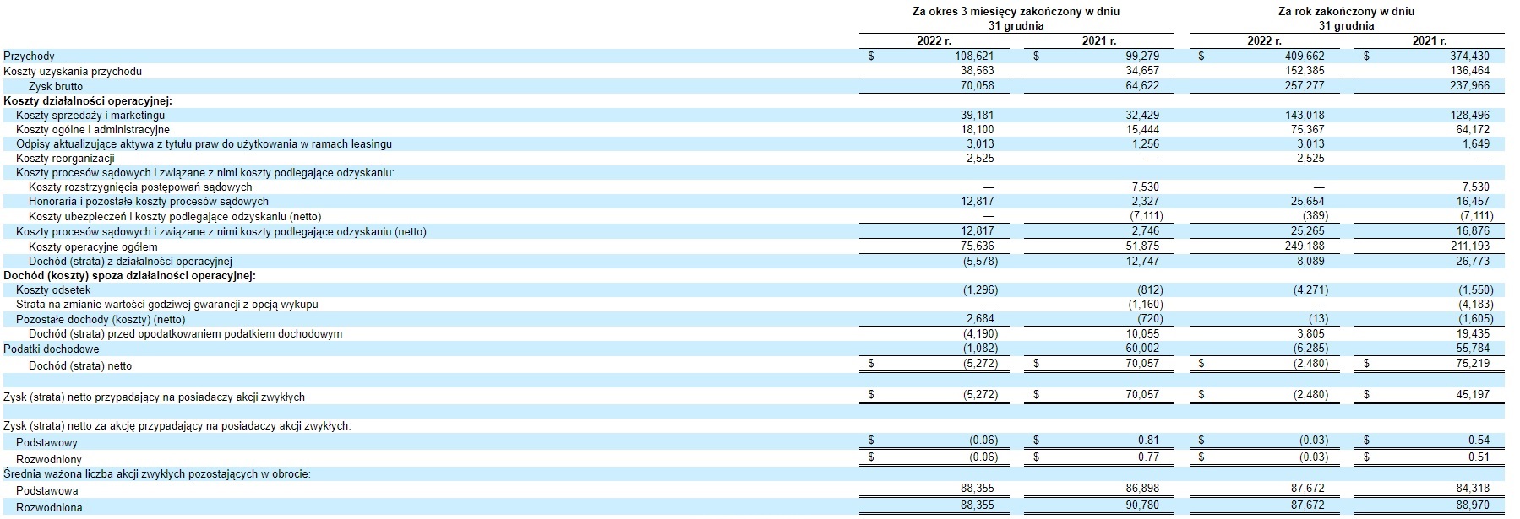This screenshot has width=1520, height=519.
Task: Click the Koszty reorganizacji row label
Action: click(x=65, y=159)
